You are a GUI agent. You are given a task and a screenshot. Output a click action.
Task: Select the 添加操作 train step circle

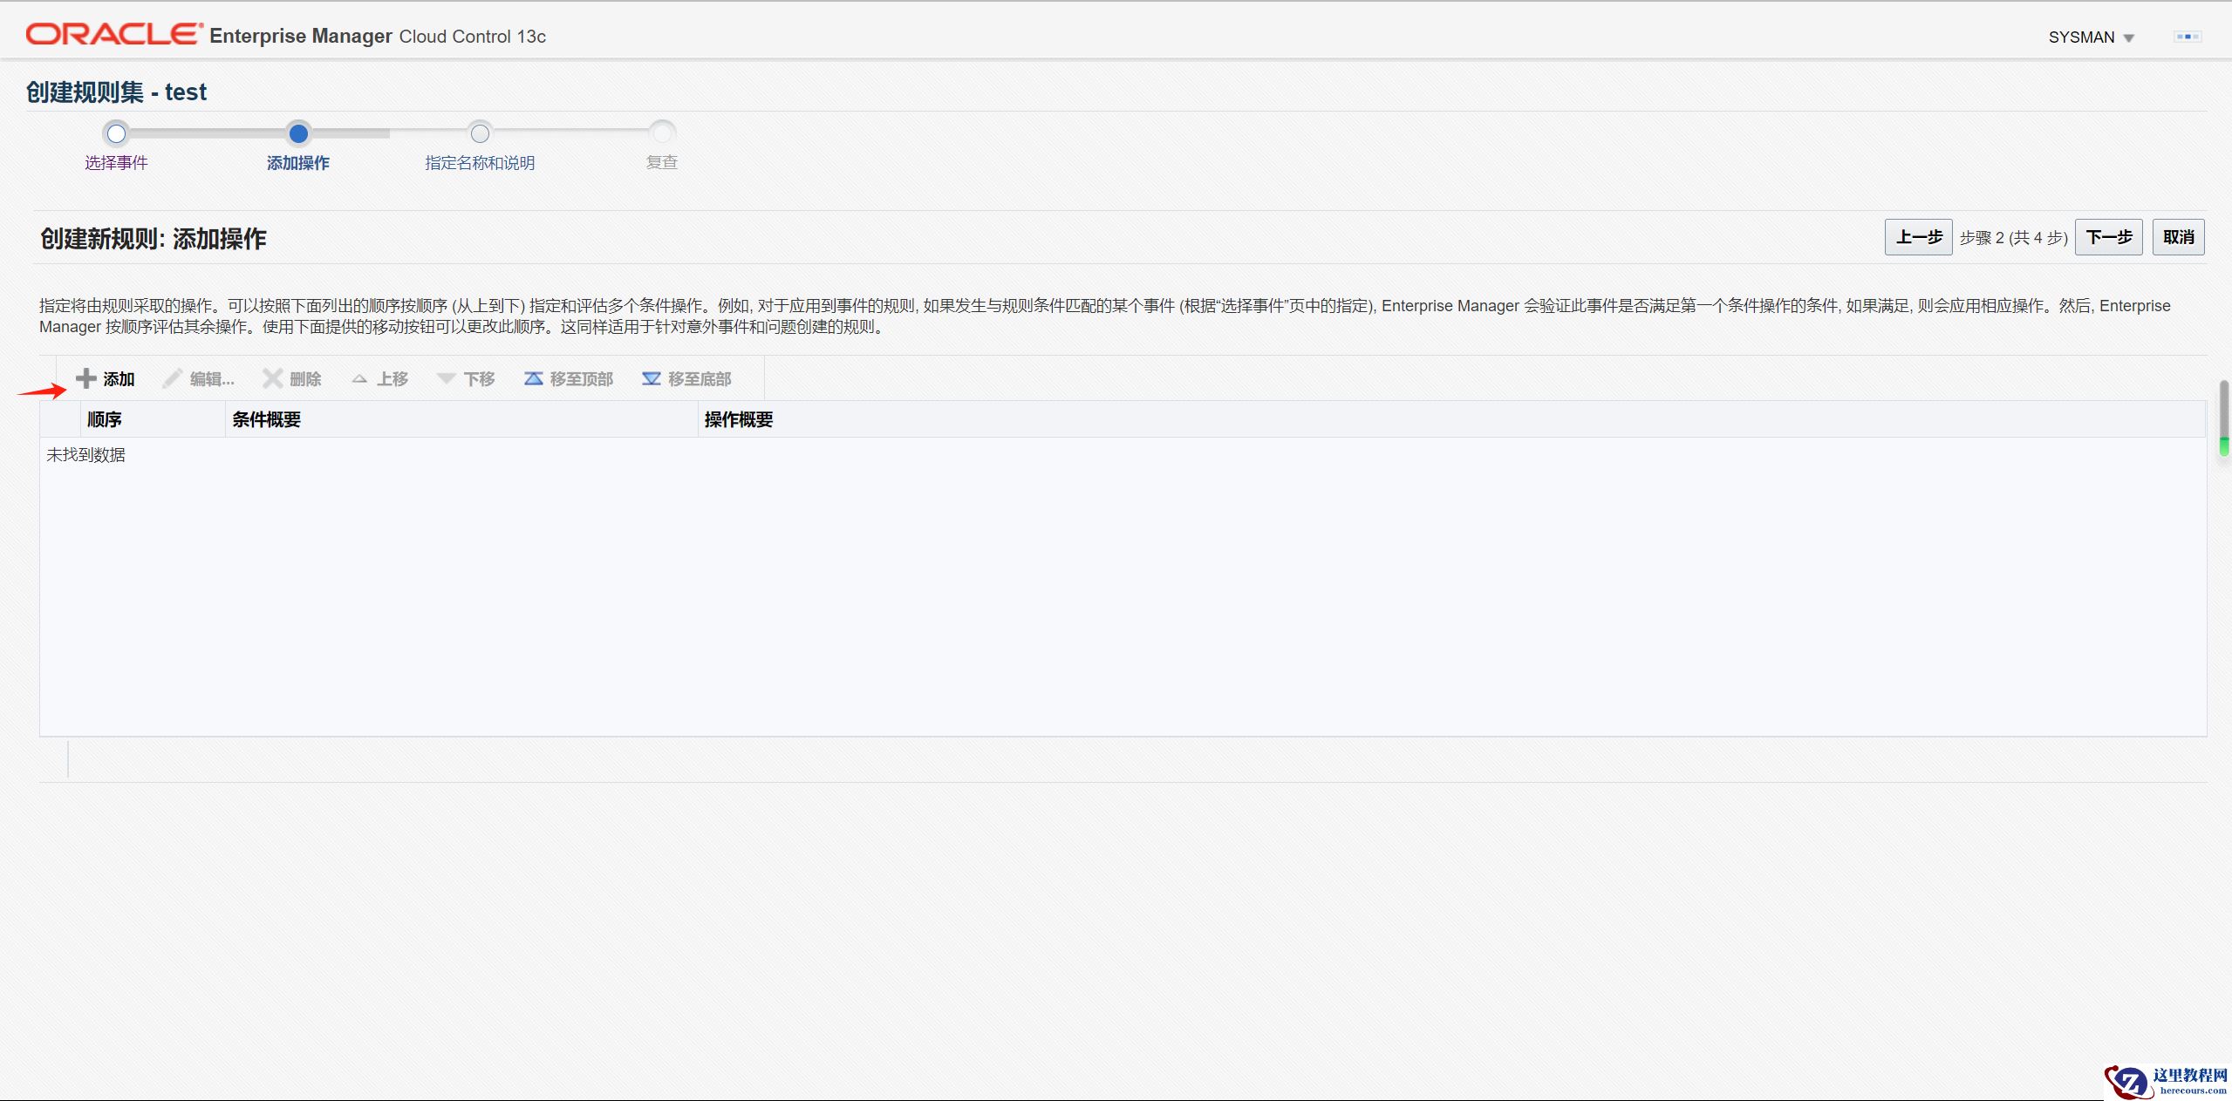tap(298, 133)
